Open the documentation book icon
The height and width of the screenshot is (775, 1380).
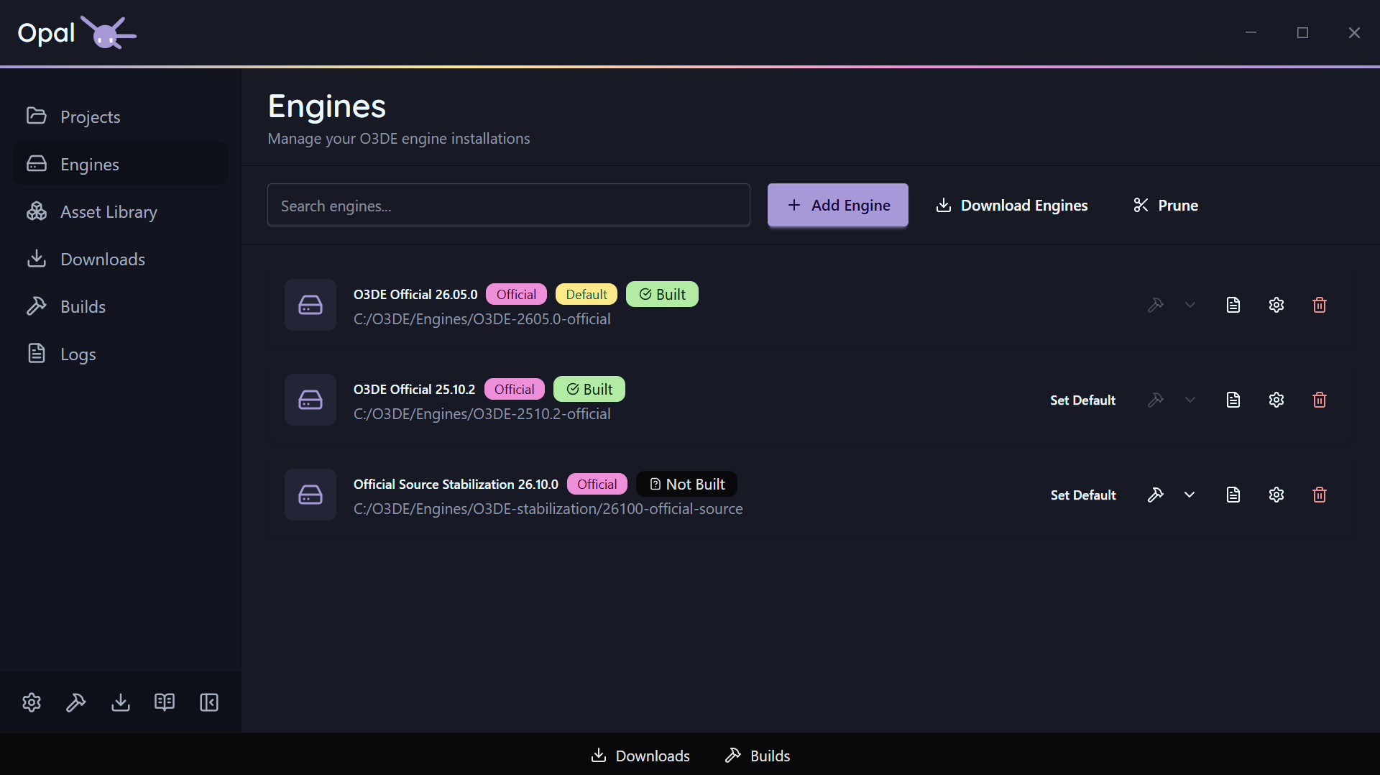[x=165, y=702]
